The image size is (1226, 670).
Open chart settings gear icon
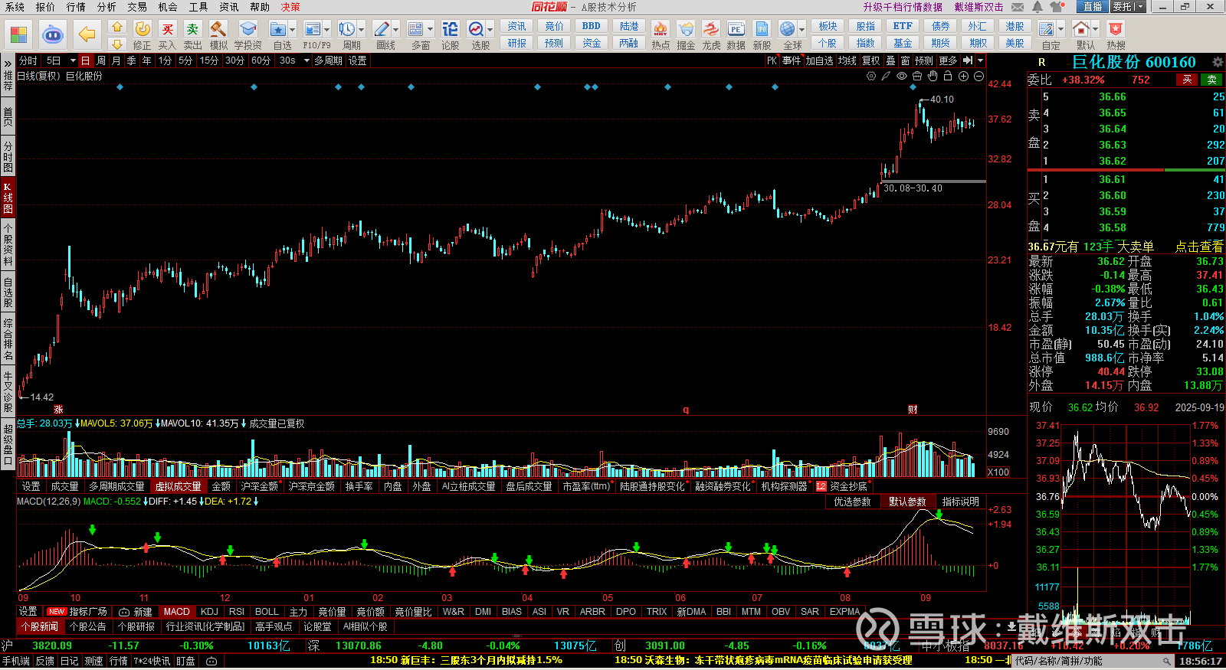tap(871, 76)
